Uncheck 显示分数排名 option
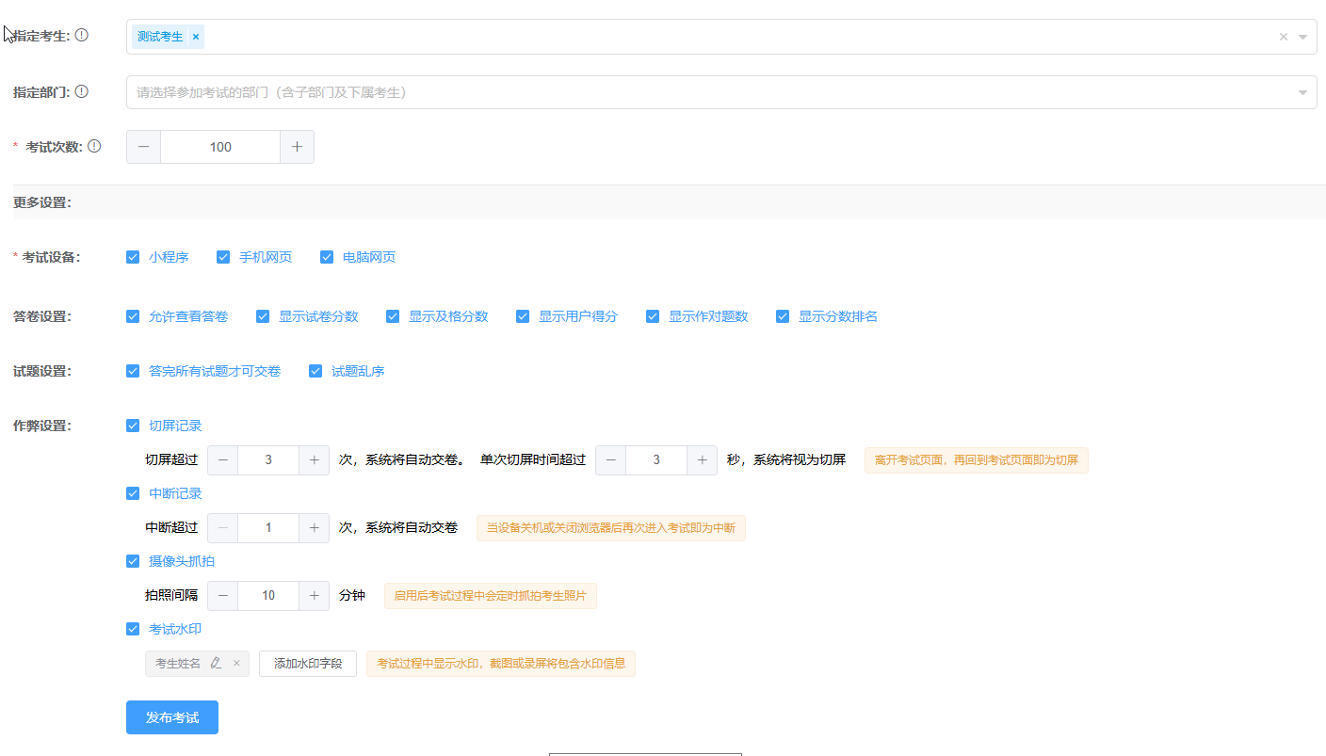Viewport: 1326px width, 756px height. pyautogui.click(x=783, y=316)
